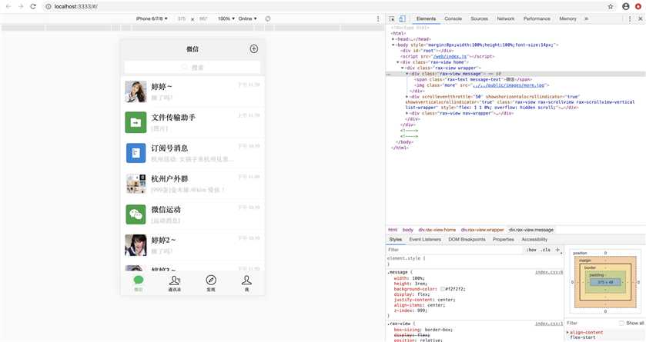Open the blue subscription messages icon
646x342 pixels.
(x=136, y=153)
